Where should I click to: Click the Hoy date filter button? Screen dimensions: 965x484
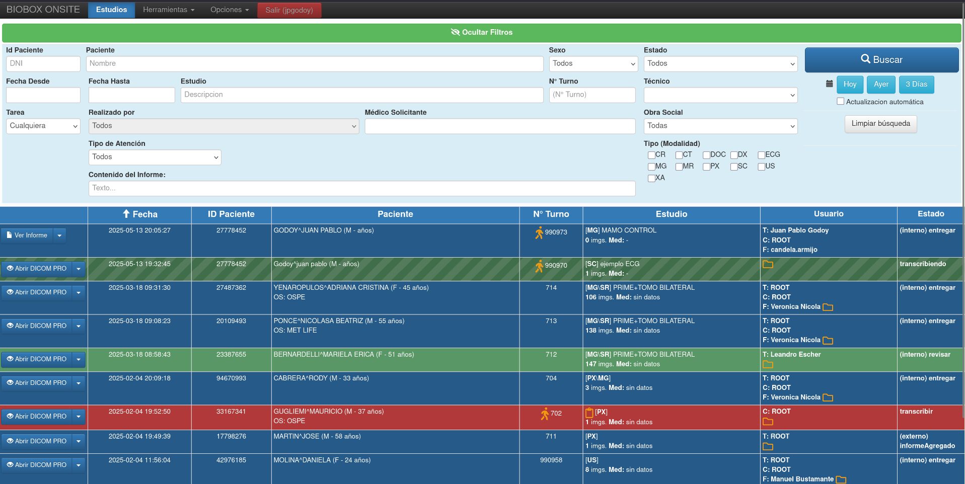point(850,84)
